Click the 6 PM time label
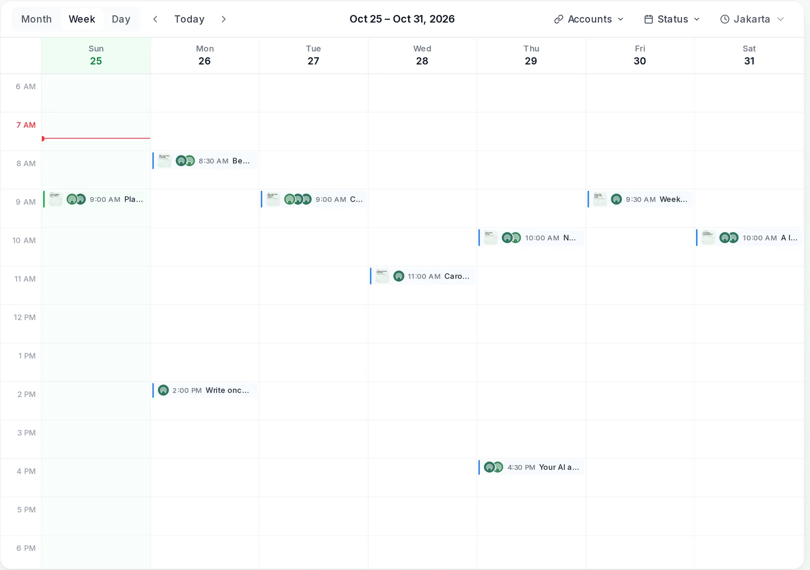The image size is (810, 570). point(26,548)
